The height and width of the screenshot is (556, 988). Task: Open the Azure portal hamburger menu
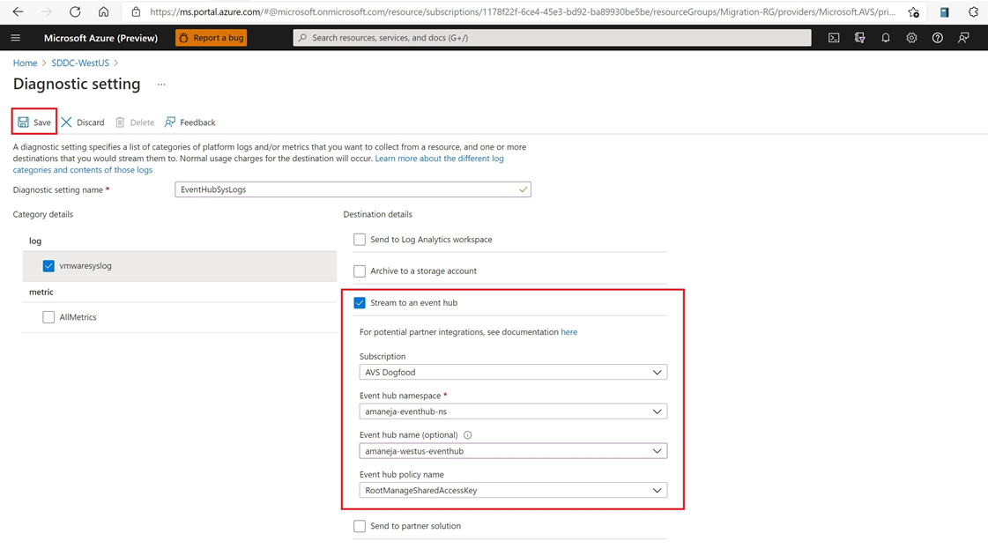pyautogui.click(x=16, y=38)
